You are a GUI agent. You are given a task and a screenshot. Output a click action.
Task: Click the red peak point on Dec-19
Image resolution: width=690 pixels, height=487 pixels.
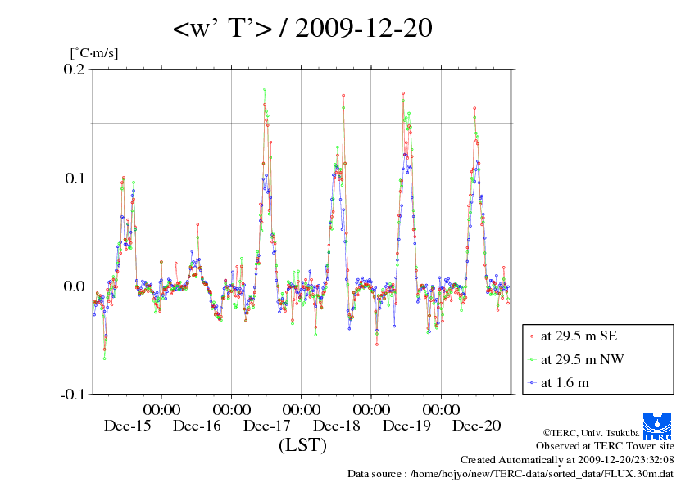click(x=403, y=93)
